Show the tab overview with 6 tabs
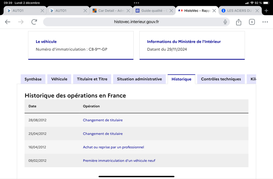273x179 pixels. coord(252,22)
